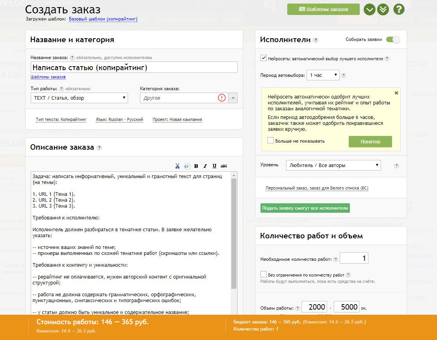
Task: Enable 'Без ограничения по количеству работ' checkbox
Action: [264, 274]
